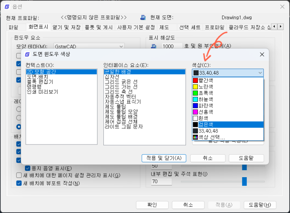Screen dimensions: 290x213
Task: Select 제어 접점 선체 element
Action: coord(144,121)
